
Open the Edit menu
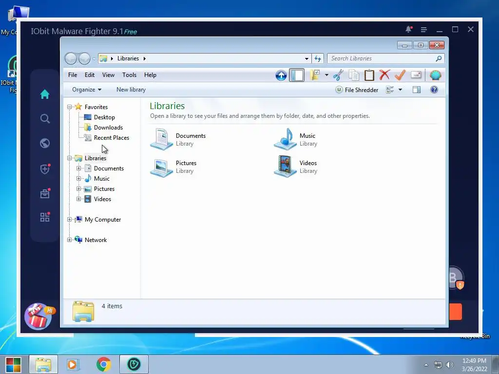[90, 75]
